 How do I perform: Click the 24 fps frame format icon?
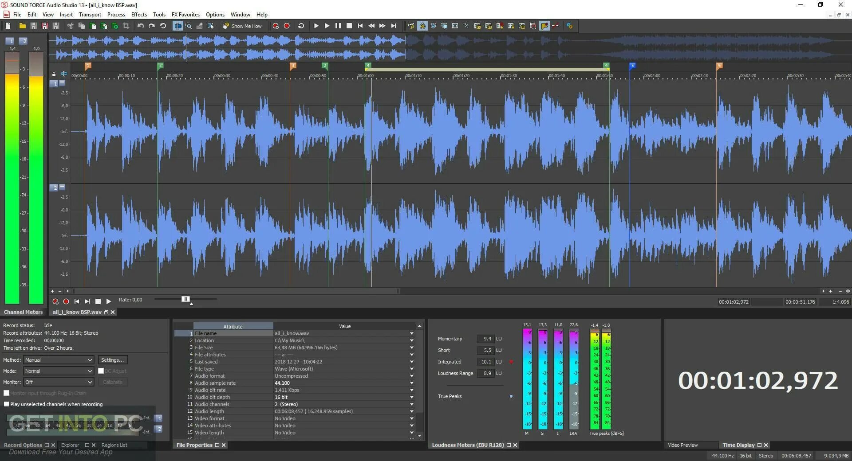pos(477,26)
